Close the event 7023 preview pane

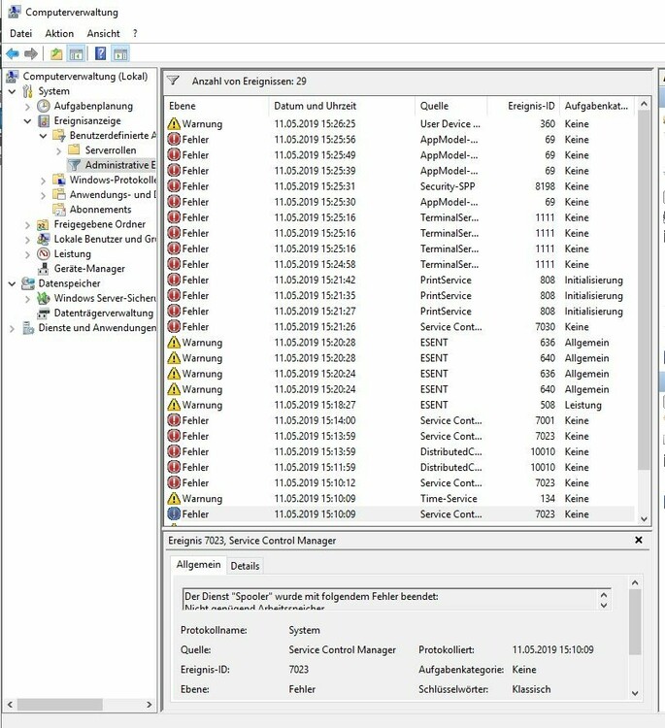tap(638, 540)
